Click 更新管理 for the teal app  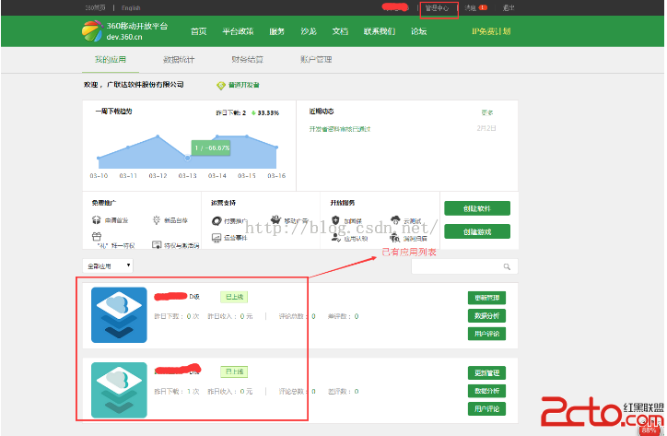(487, 372)
